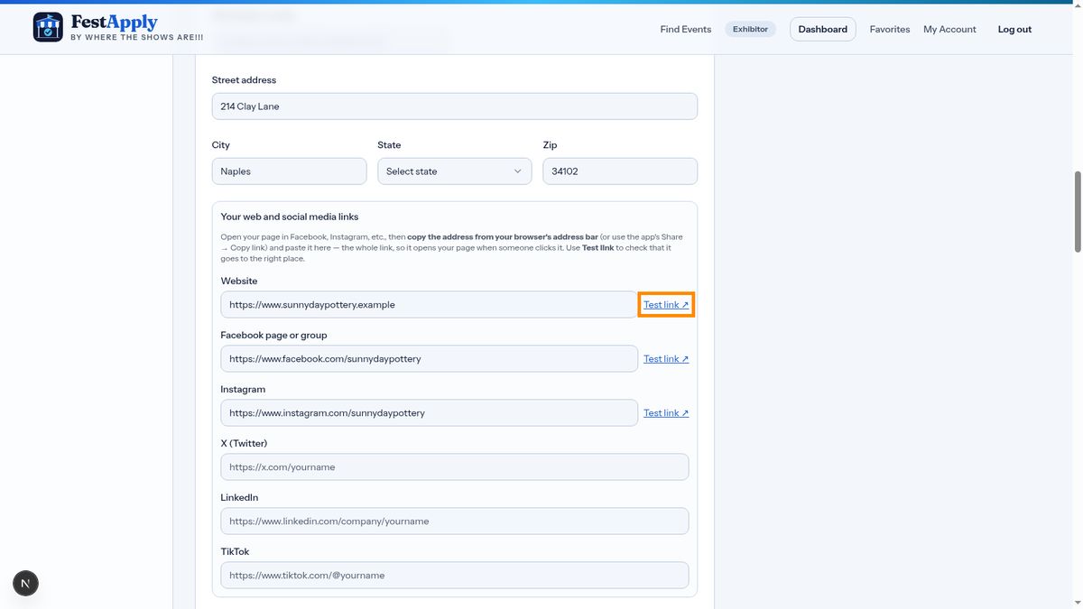Image resolution: width=1083 pixels, height=609 pixels.
Task: Click the TikTok URL field
Action: [455, 576]
